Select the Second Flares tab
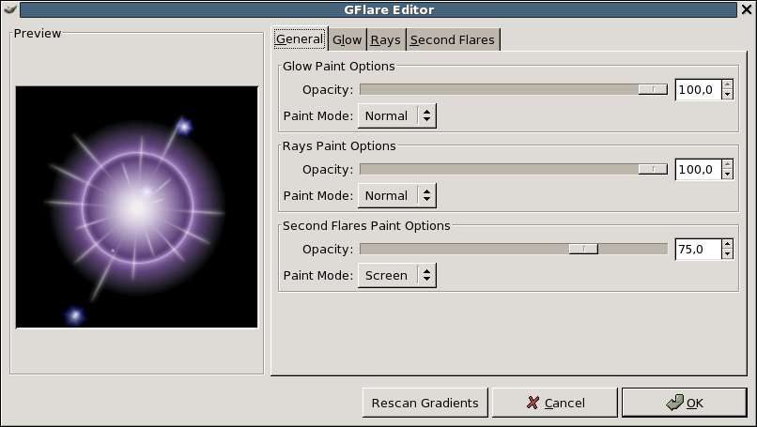 (452, 40)
